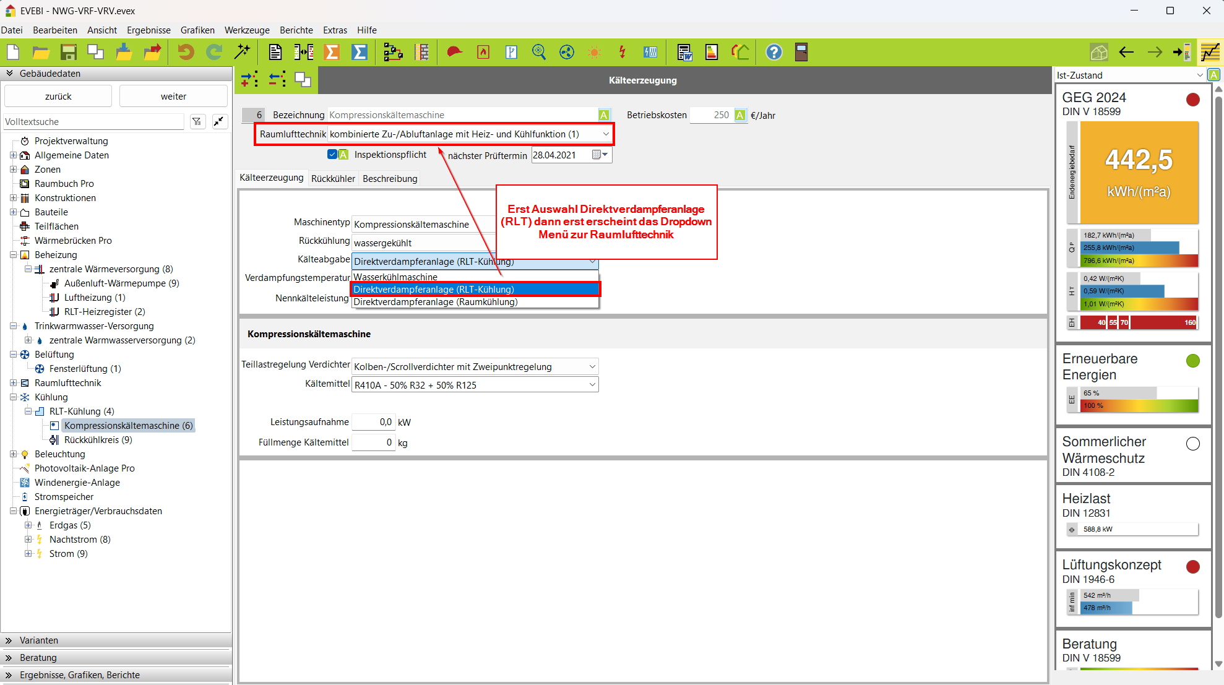This screenshot has height=685, width=1224.
Task: Open the Kältemittel dropdown
Action: click(592, 385)
